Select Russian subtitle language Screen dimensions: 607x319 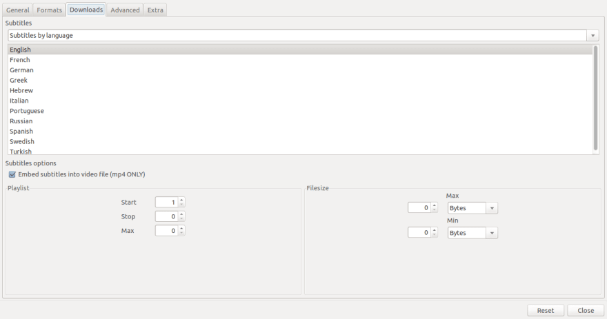(300, 121)
